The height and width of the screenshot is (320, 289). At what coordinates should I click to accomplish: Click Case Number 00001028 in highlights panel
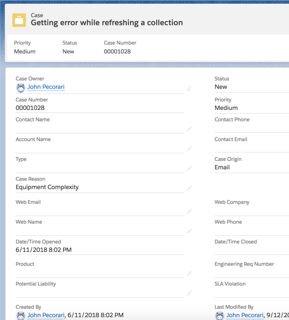117,52
